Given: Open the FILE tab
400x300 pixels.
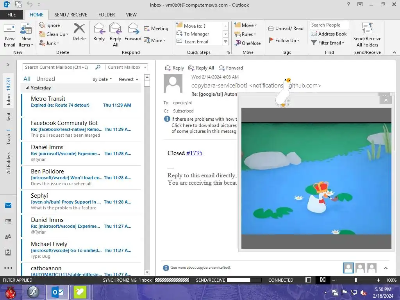Looking at the screenshot, I should click(11, 14).
